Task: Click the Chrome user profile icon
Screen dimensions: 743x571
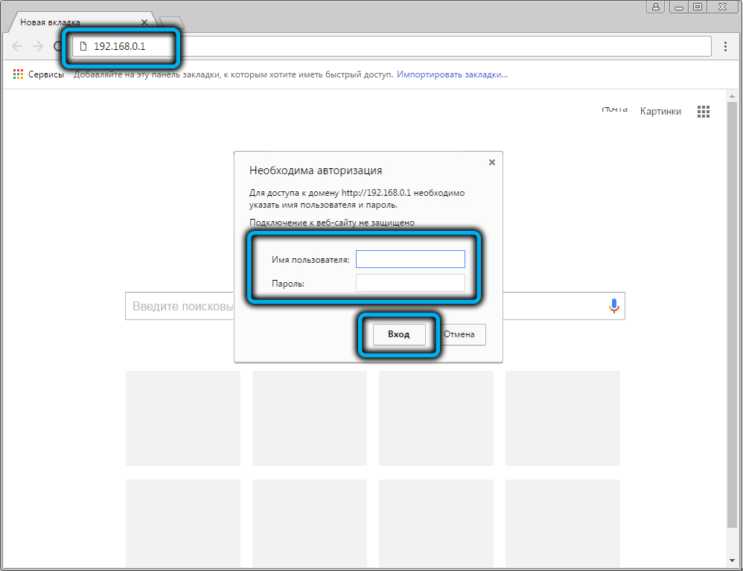Action: click(656, 7)
